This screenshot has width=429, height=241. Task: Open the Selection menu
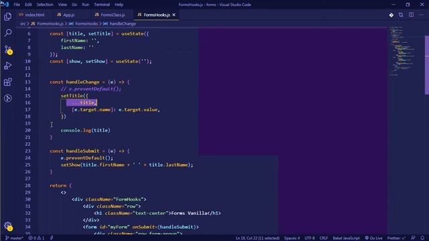click(x=45, y=5)
